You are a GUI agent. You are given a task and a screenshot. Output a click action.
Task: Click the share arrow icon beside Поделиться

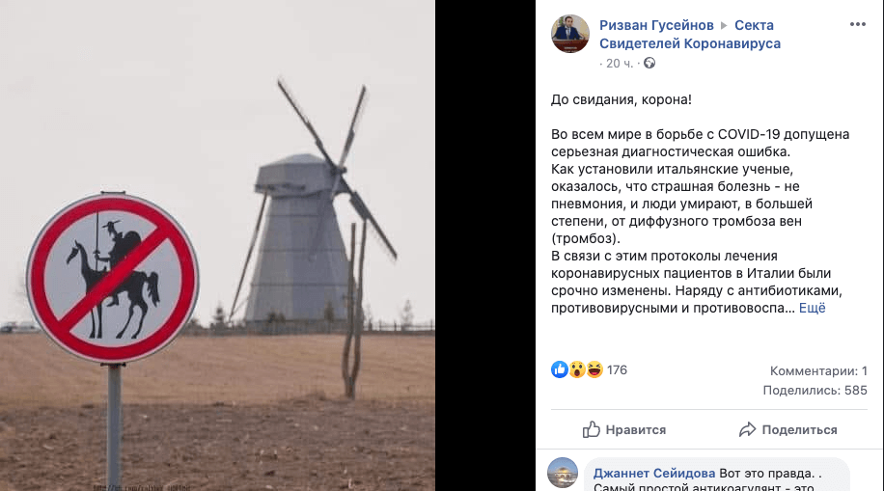(747, 429)
